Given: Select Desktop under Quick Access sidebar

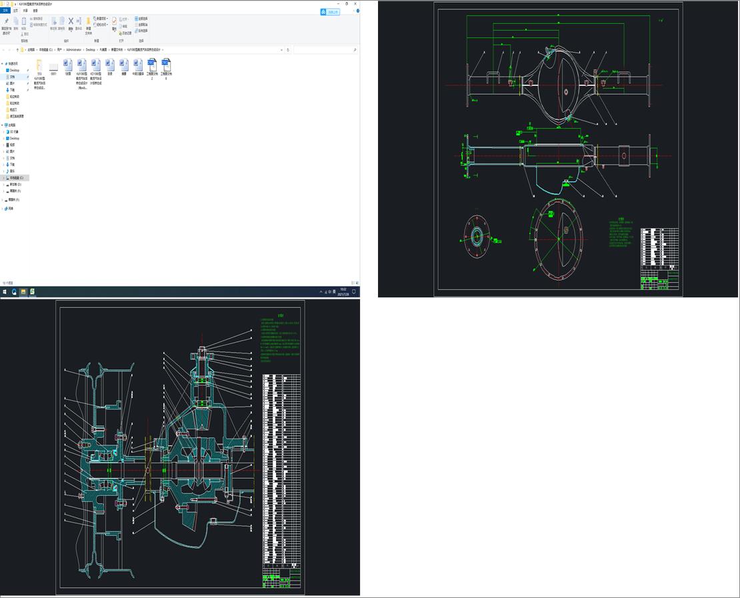Looking at the screenshot, I should (x=14, y=70).
